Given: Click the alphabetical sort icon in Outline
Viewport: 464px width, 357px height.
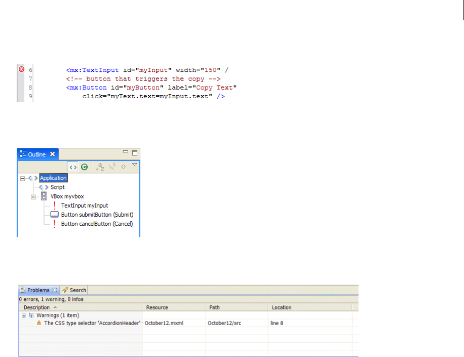Looking at the screenshot, I should [100, 167].
